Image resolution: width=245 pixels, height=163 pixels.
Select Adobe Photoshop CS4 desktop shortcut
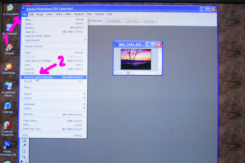click(x=8, y=149)
